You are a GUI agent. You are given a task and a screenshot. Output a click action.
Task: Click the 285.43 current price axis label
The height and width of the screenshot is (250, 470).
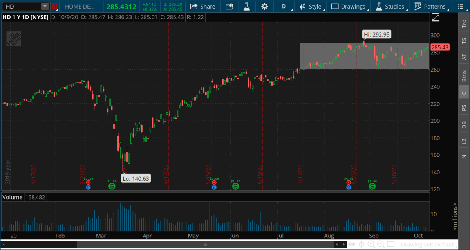coord(439,47)
